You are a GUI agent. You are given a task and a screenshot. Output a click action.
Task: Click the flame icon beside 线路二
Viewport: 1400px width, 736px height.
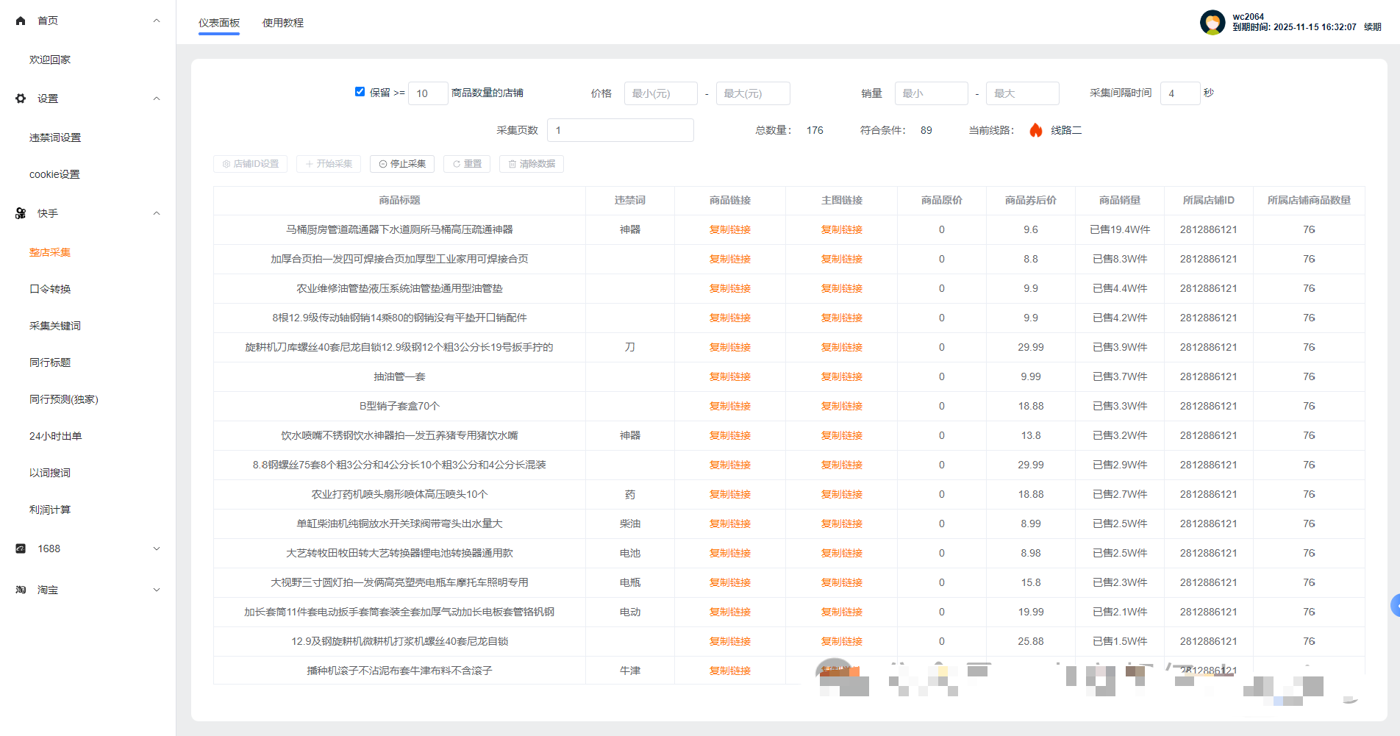coord(1036,130)
